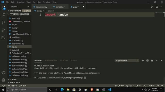Open Microsoft Store from taskbar
165x92 pixels.
pyautogui.click(x=74, y=90)
